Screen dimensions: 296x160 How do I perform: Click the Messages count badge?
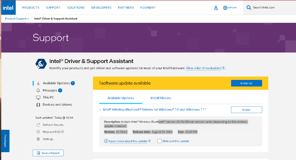point(60,91)
